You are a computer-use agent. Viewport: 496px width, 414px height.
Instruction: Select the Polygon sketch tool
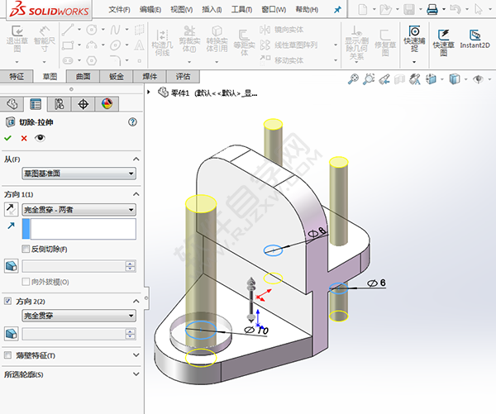(x=92, y=60)
